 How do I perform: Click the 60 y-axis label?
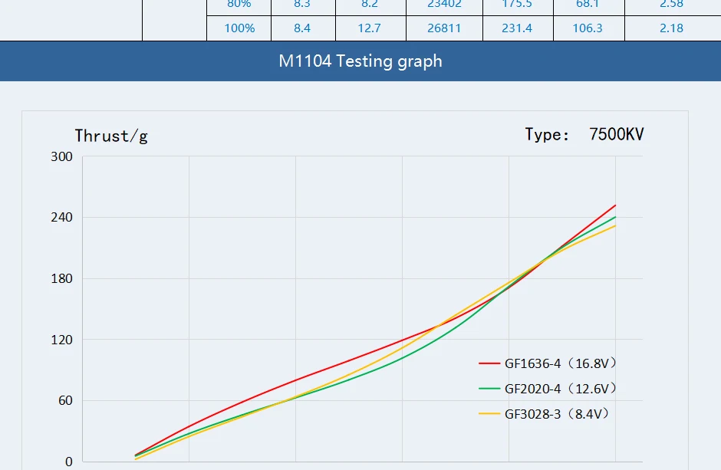click(64, 401)
